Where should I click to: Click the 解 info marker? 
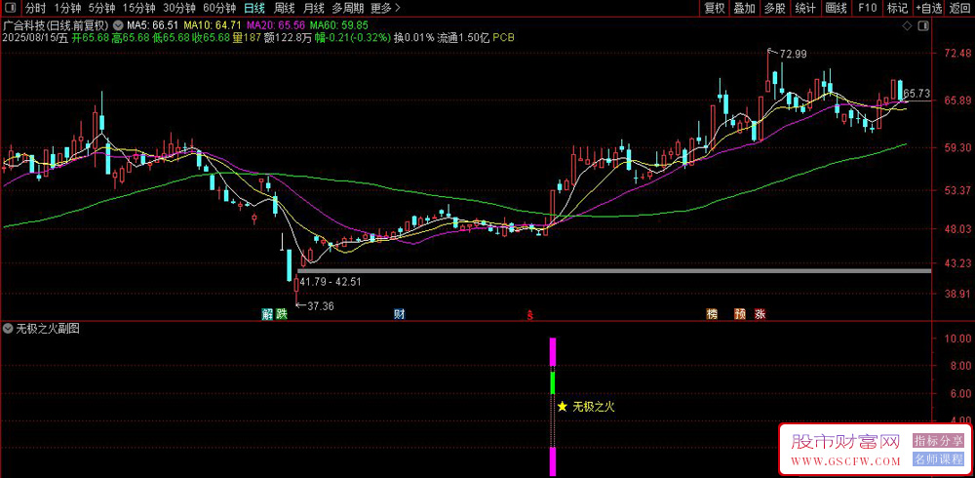pos(267,314)
